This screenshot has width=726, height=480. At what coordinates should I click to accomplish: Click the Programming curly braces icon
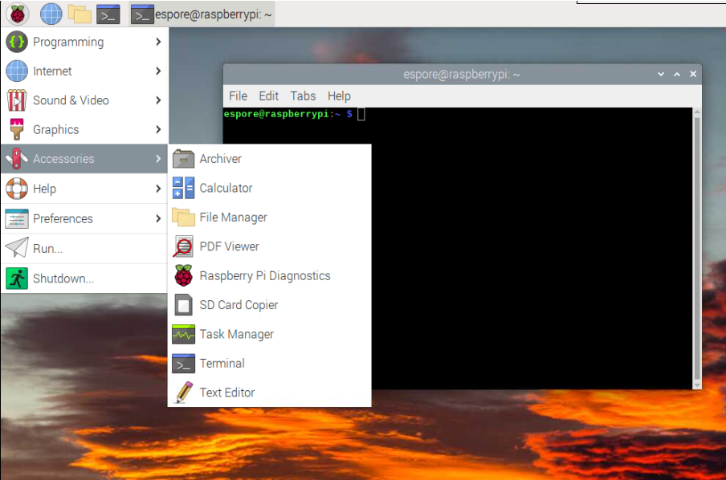pyautogui.click(x=17, y=42)
